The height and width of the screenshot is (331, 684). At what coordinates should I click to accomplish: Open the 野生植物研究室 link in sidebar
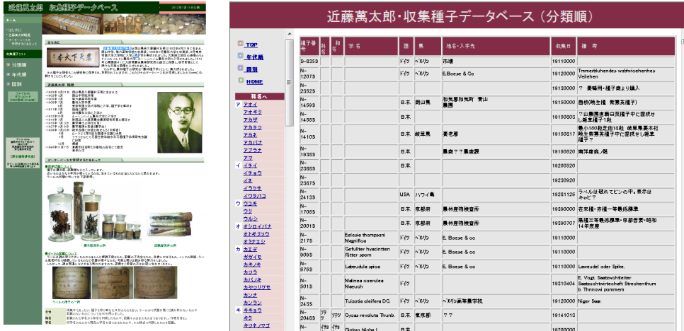22,156
